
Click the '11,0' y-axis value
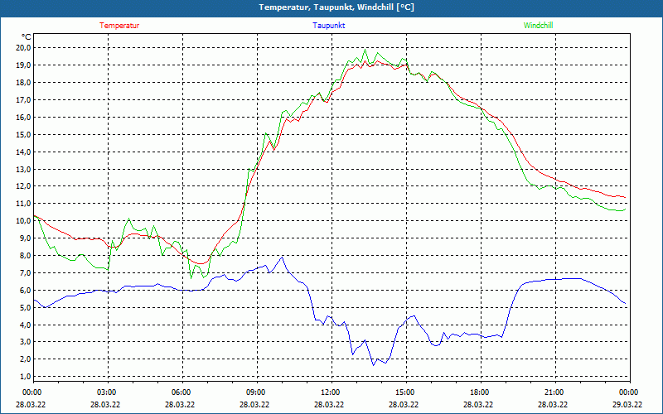[x=23, y=204]
